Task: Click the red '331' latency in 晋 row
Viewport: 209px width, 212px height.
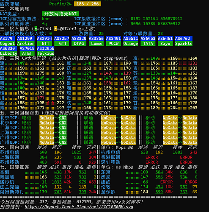Action: [194, 63]
